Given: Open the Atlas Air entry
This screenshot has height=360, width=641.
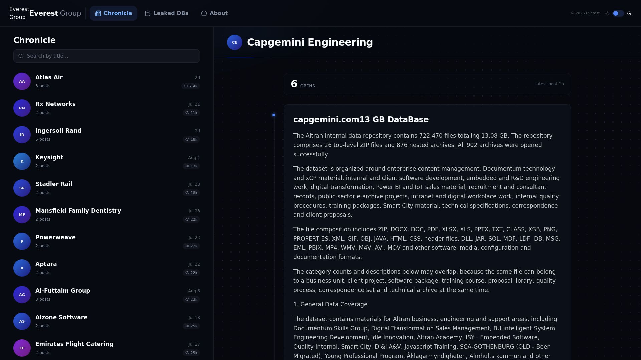Looking at the screenshot, I should click(x=106, y=81).
